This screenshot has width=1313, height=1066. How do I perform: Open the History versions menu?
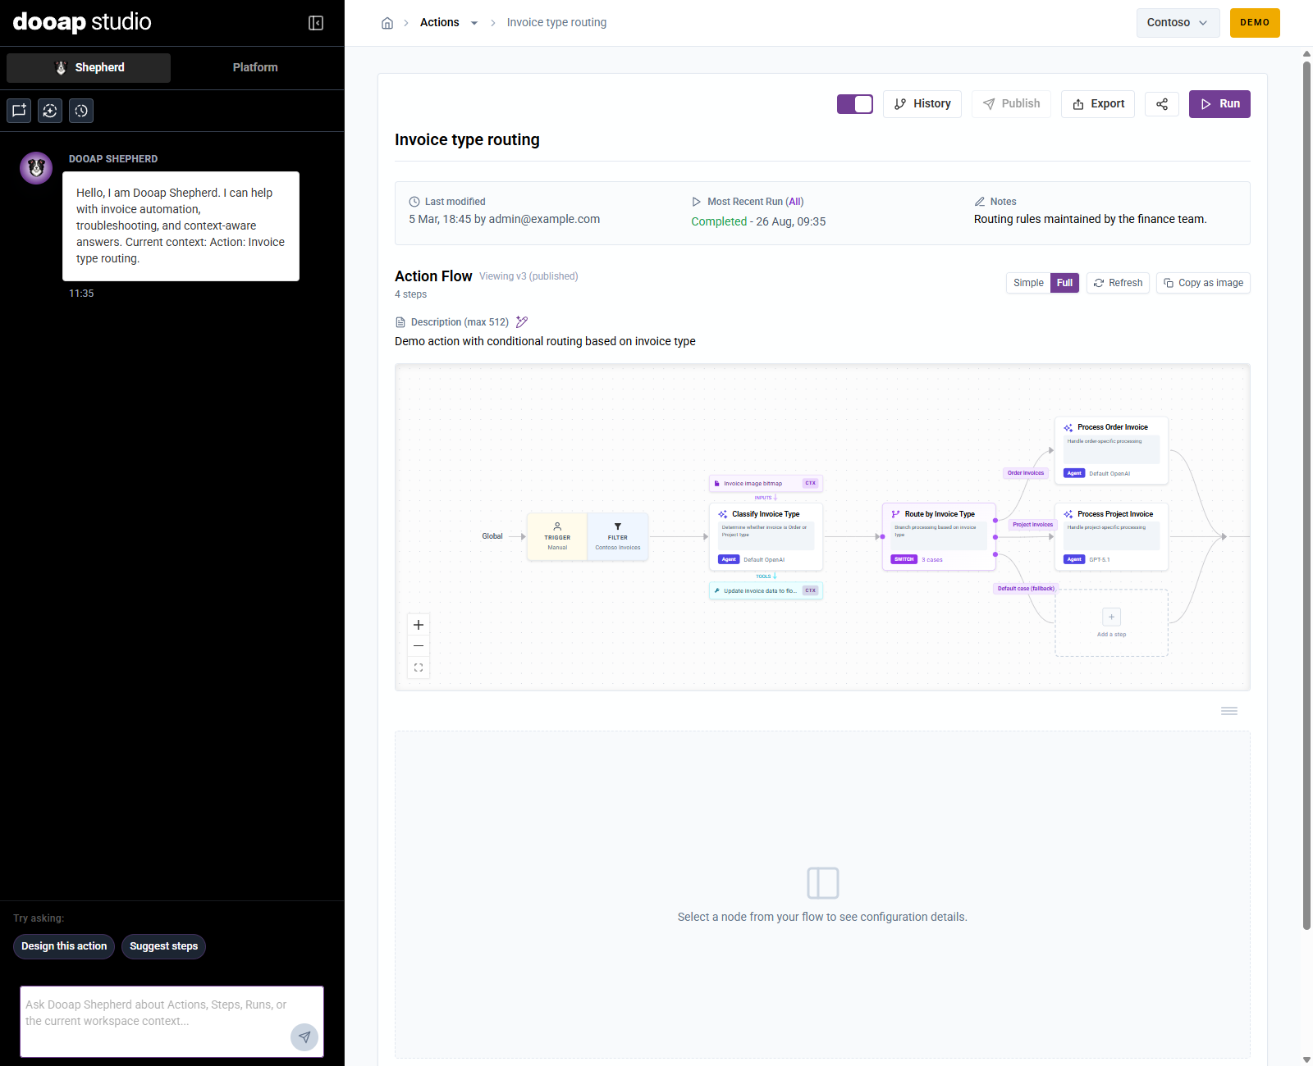[x=922, y=104]
